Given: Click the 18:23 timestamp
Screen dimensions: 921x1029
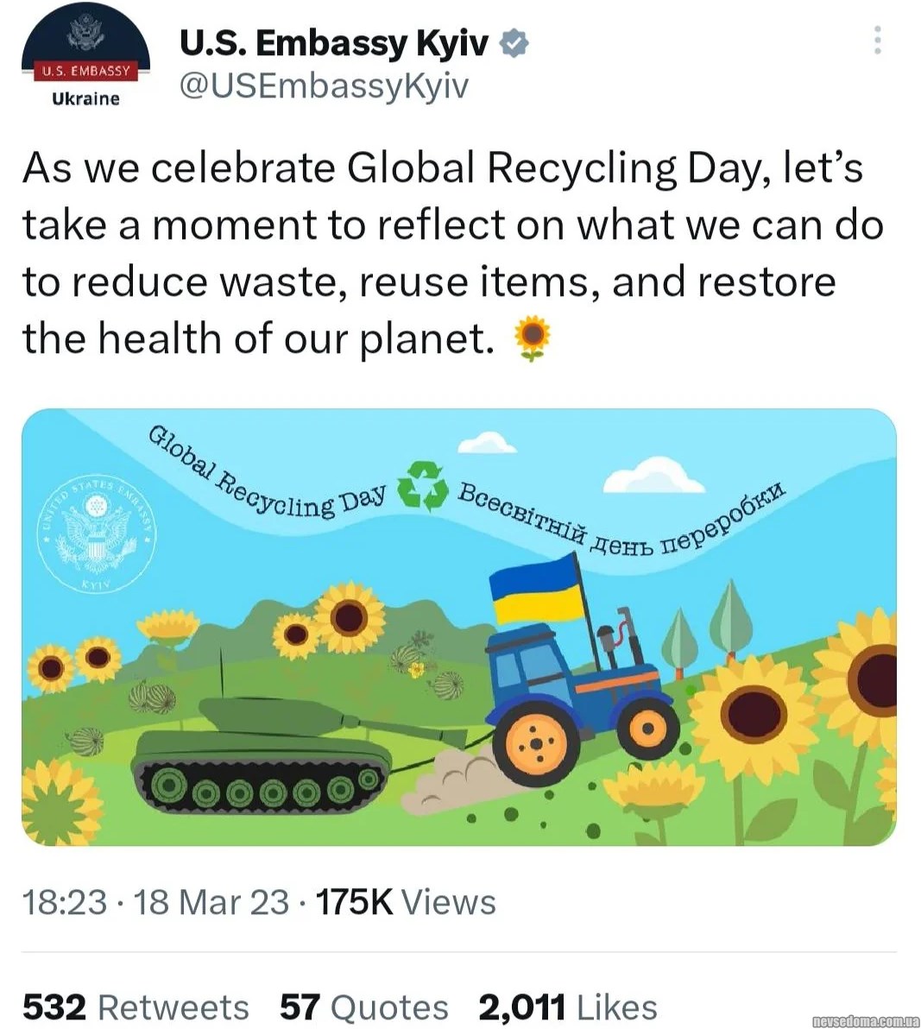Looking at the screenshot, I should (x=64, y=902).
